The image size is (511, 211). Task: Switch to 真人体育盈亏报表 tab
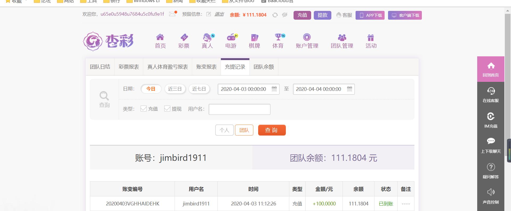[168, 67]
